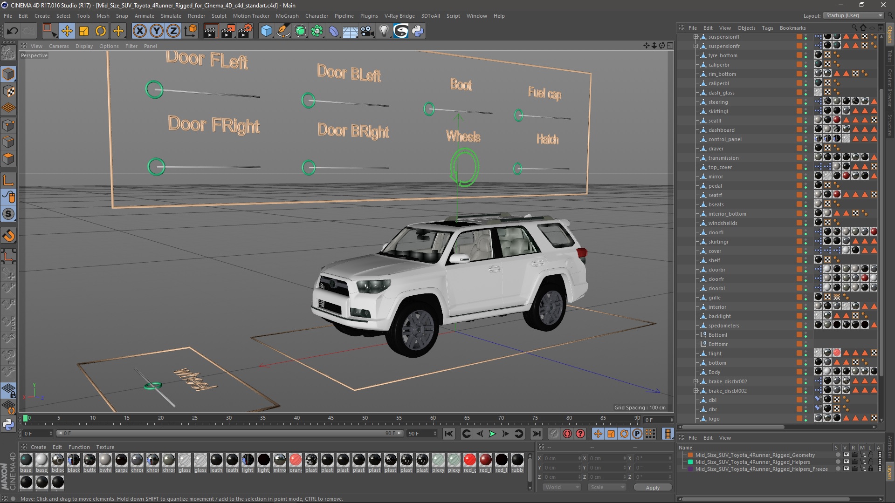Click the coordinate system icon
Image resolution: width=895 pixels, height=503 pixels.
point(190,31)
